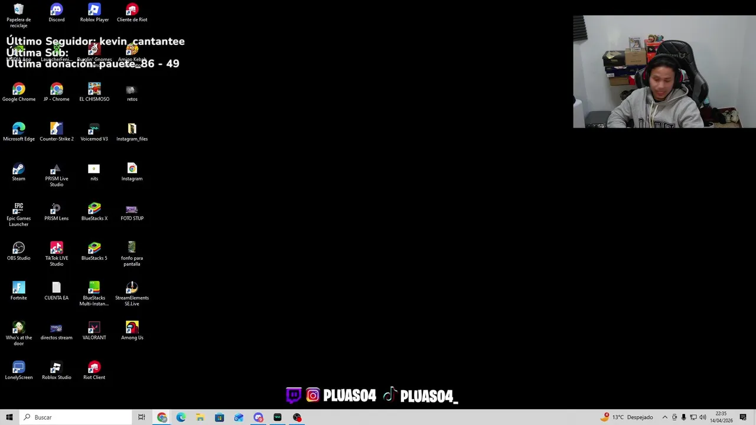Image resolution: width=756 pixels, height=425 pixels.
Task: Switch to OBS recording in the taskbar
Action: (297, 417)
